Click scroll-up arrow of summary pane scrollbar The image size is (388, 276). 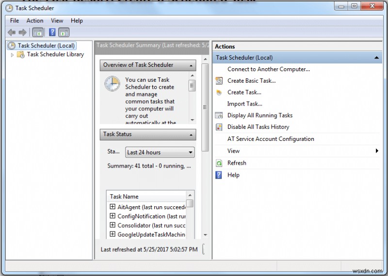click(205, 59)
